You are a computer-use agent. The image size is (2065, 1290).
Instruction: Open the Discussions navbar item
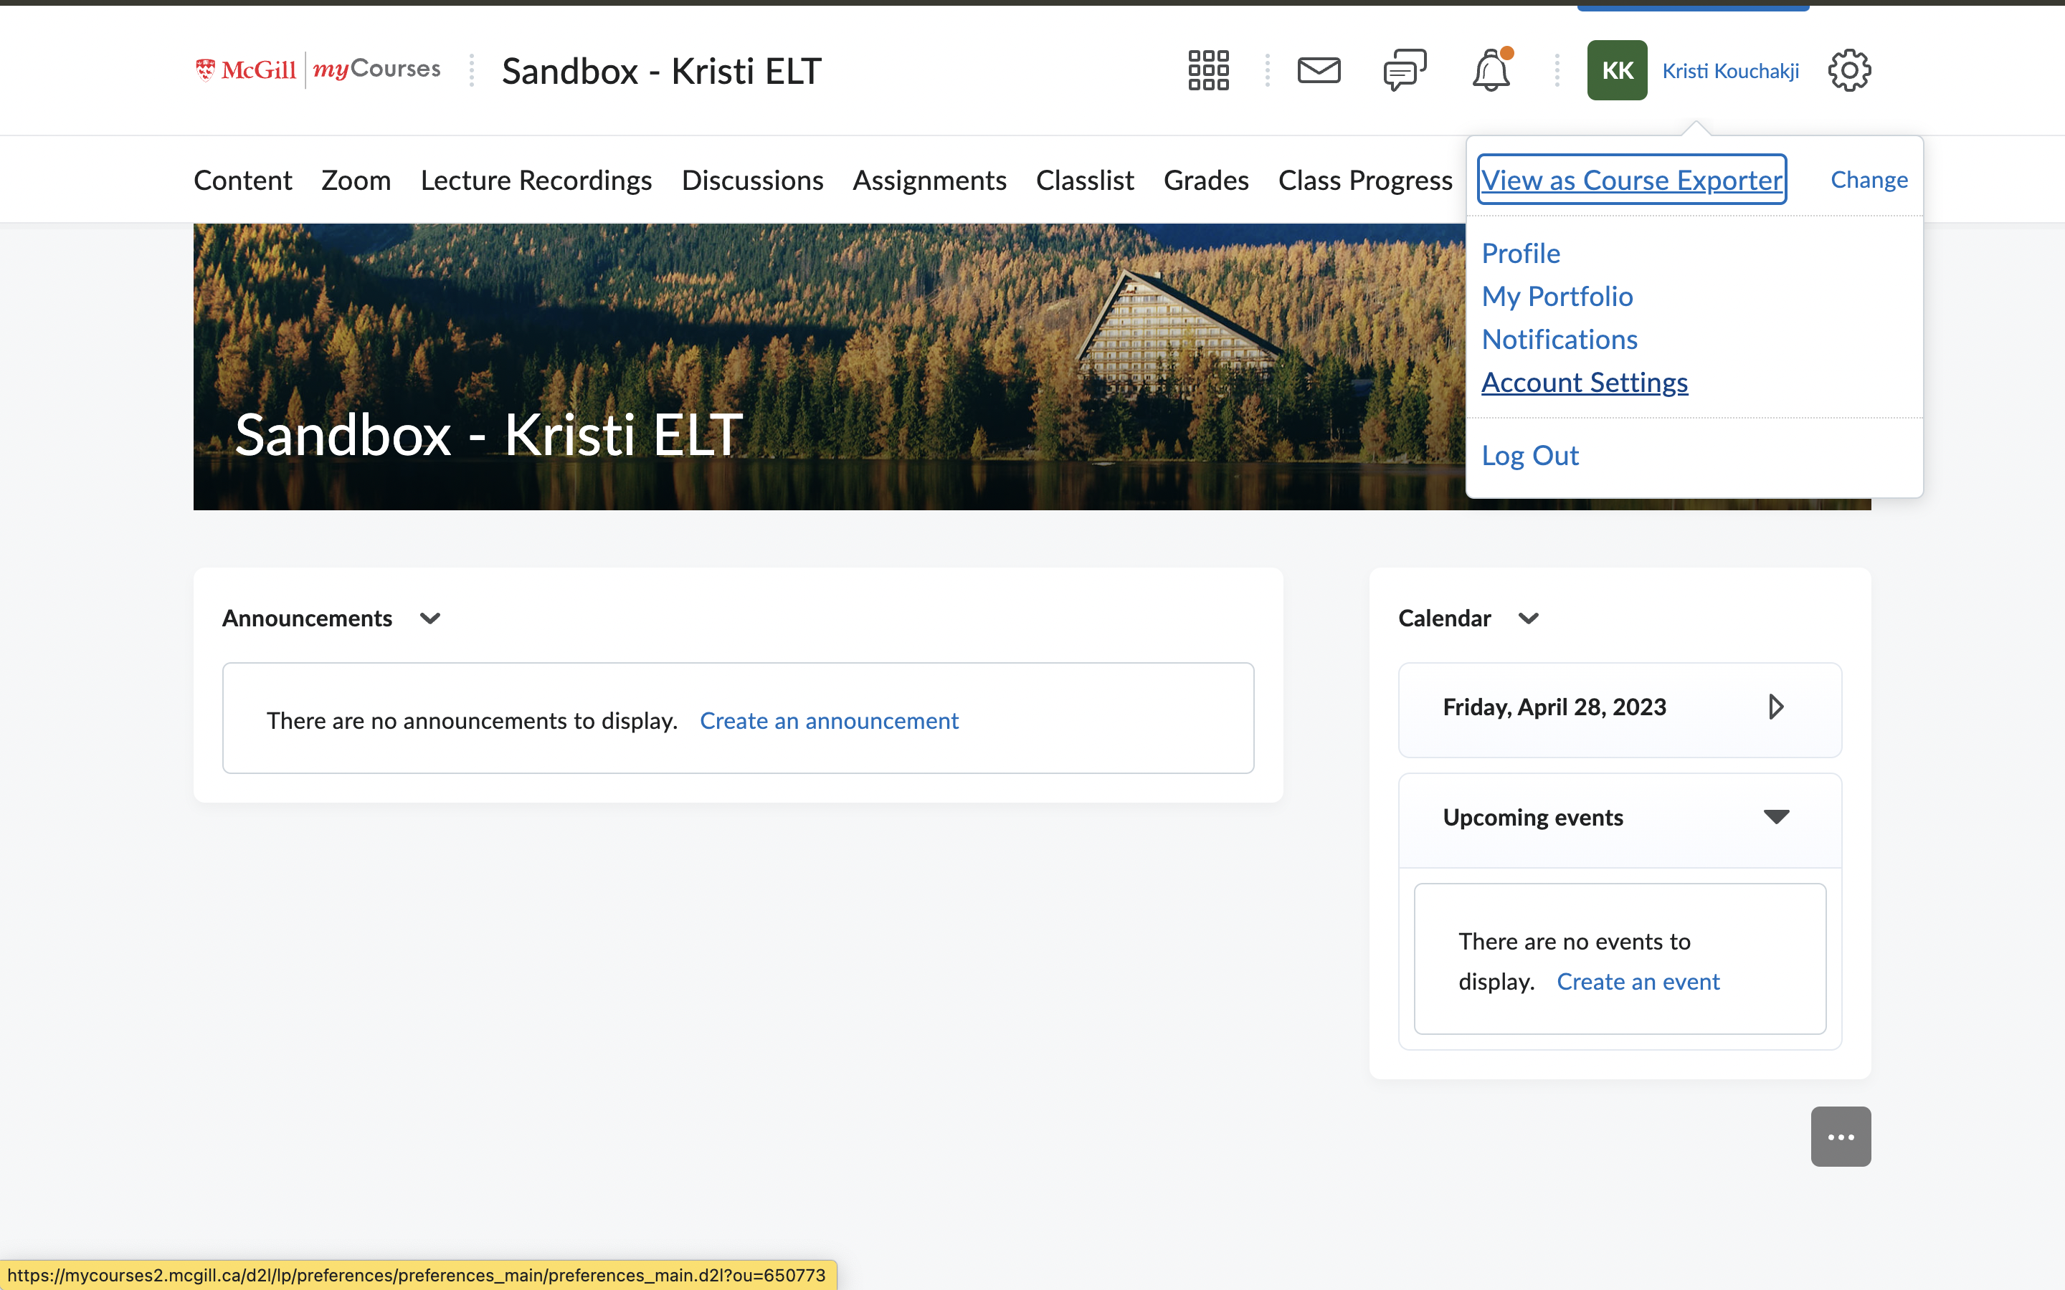[751, 180]
